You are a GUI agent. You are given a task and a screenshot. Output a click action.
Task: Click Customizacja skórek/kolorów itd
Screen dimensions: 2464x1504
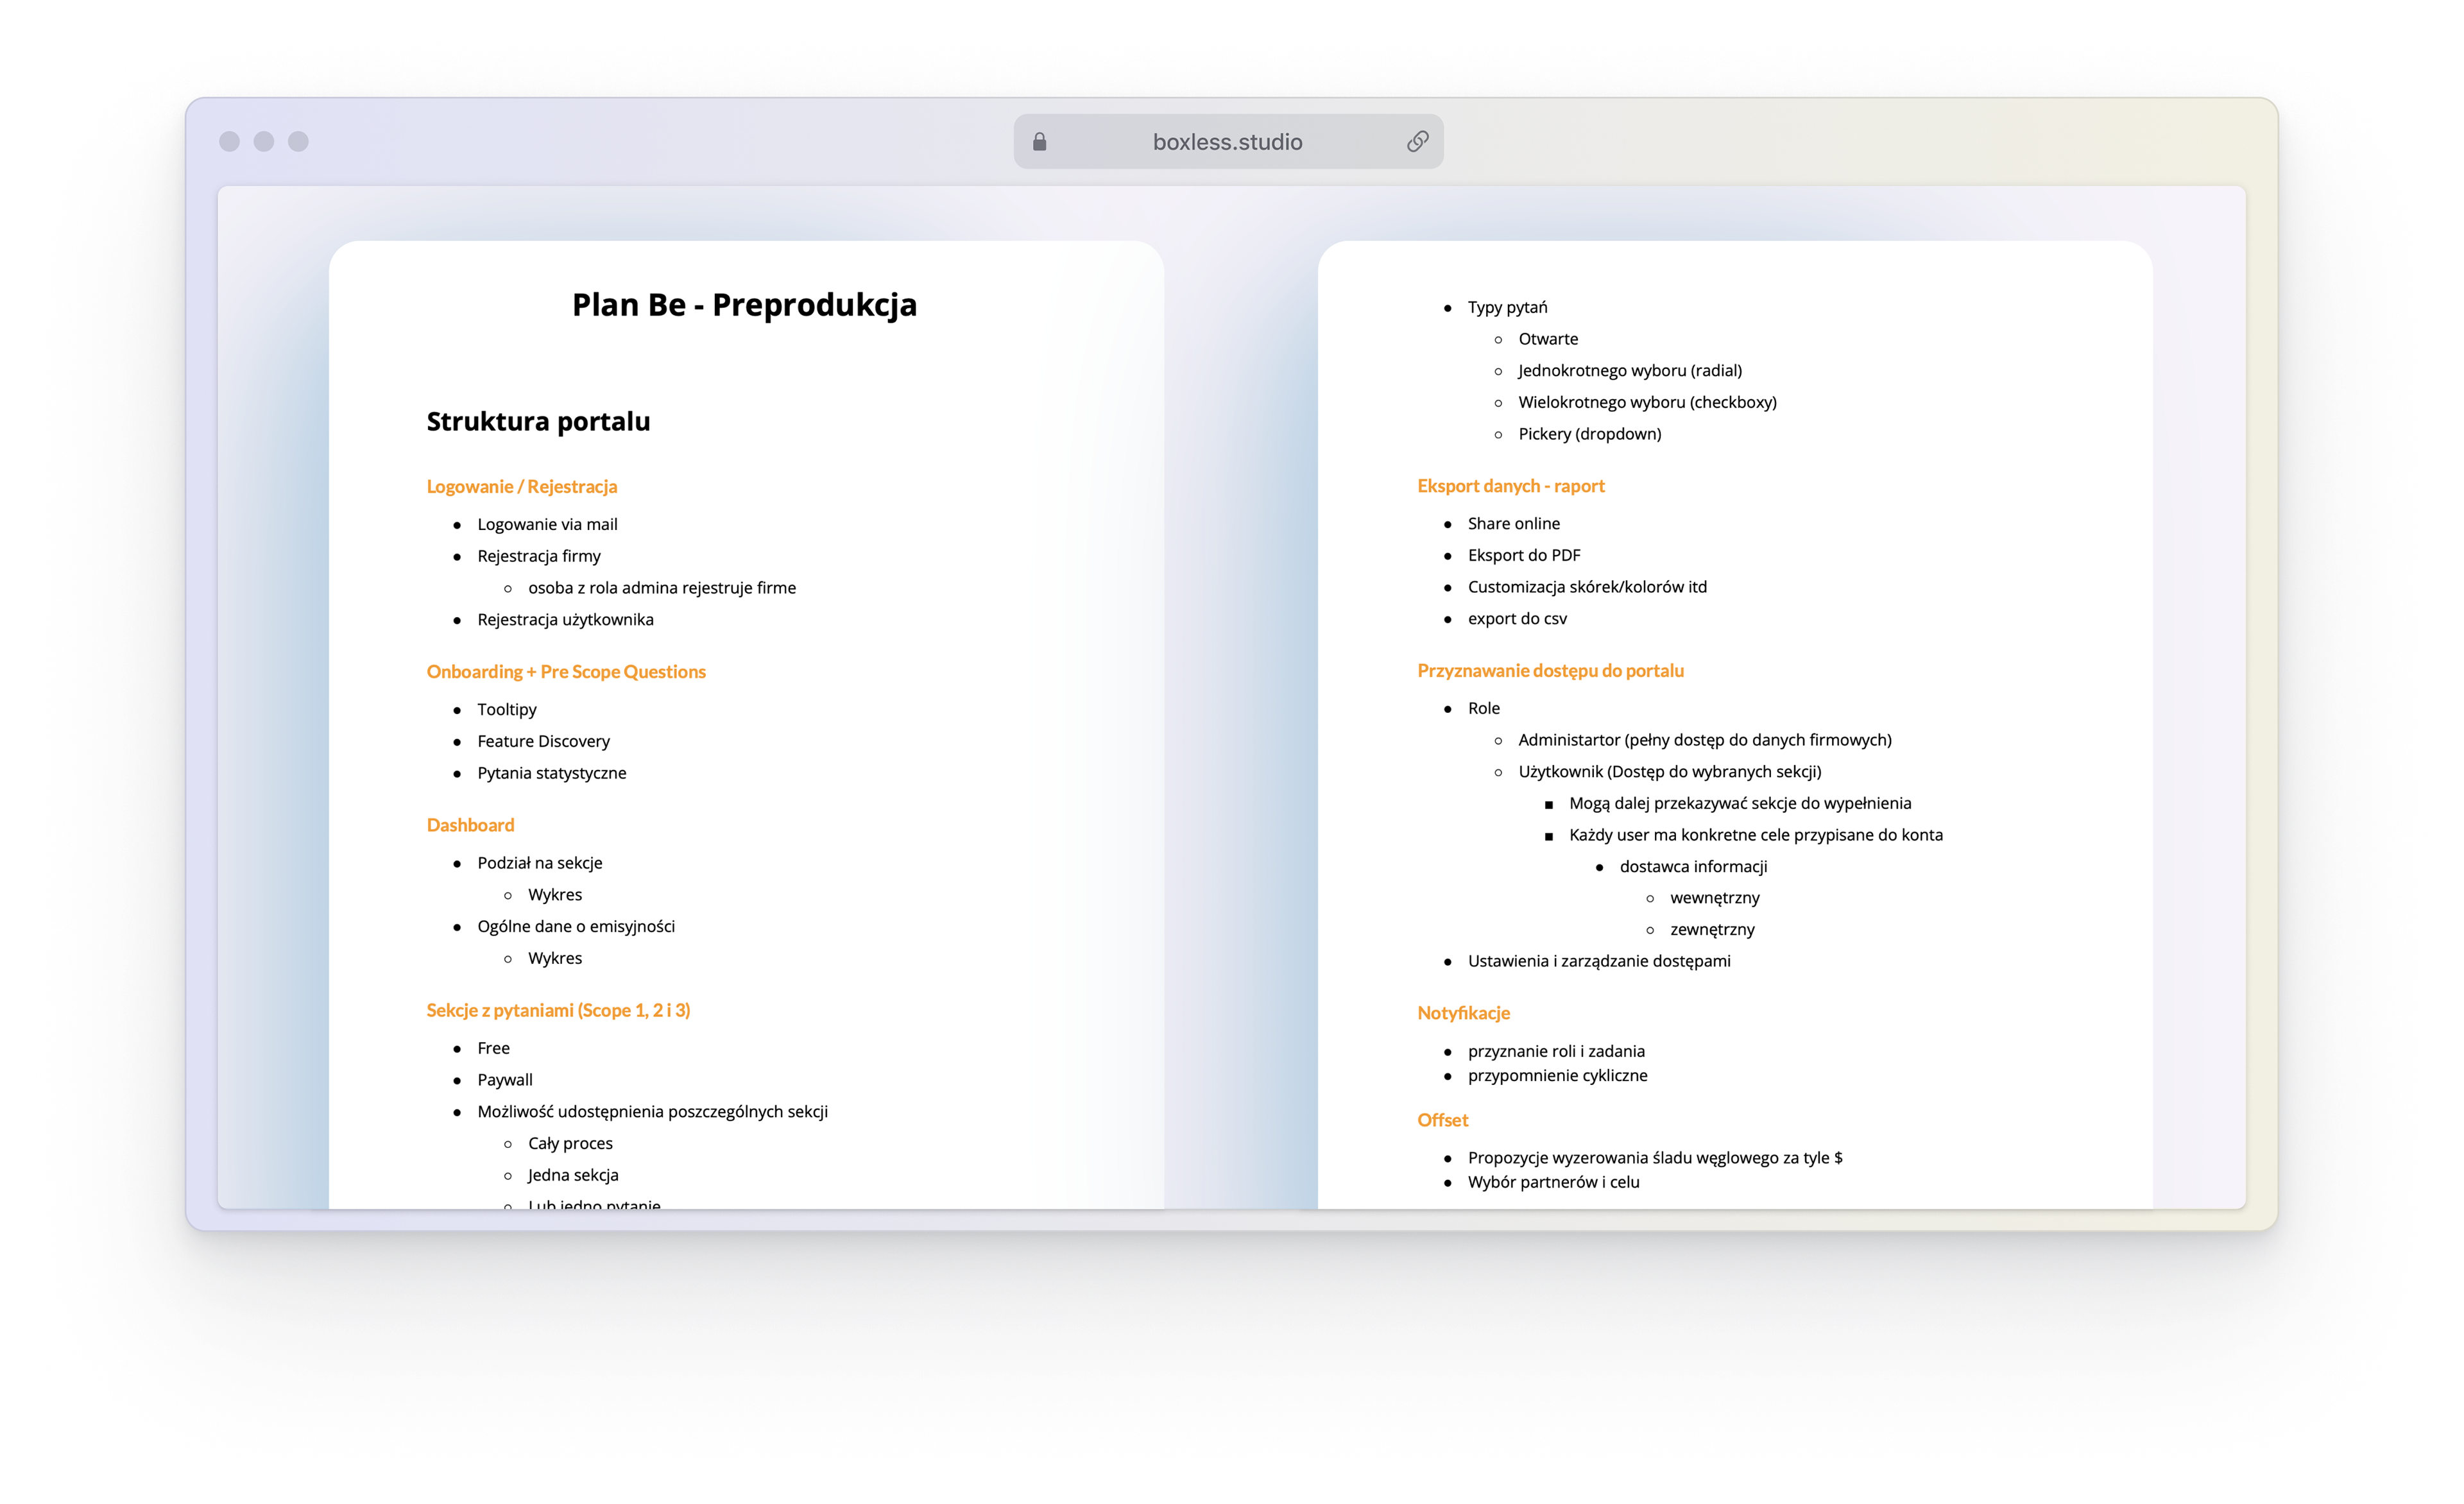tap(1587, 587)
